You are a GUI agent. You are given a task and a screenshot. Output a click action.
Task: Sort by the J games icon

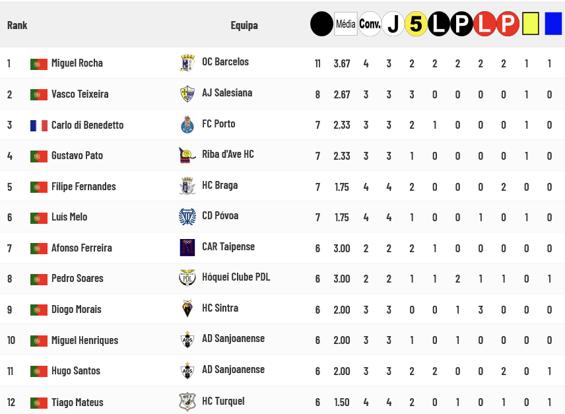393,24
